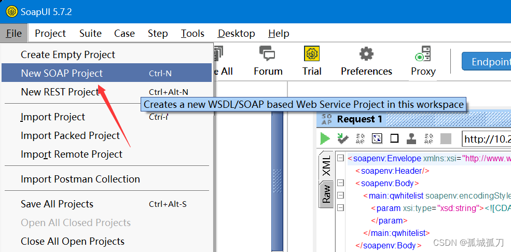Click the closing /soapenv:Body tag
The height and width of the screenshot is (252, 511).
389,245
